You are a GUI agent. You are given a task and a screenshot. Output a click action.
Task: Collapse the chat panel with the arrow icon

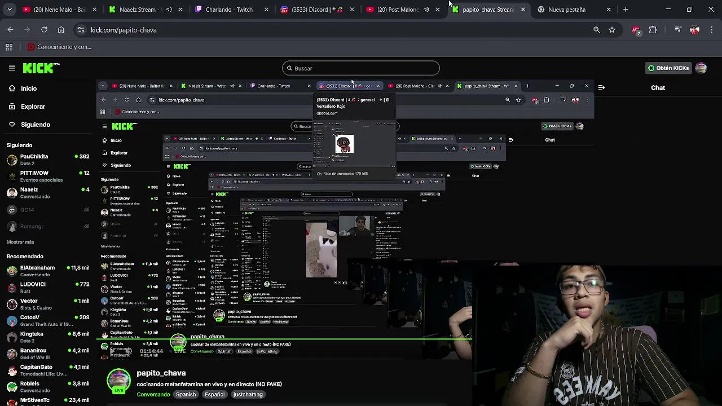[x=601, y=88]
